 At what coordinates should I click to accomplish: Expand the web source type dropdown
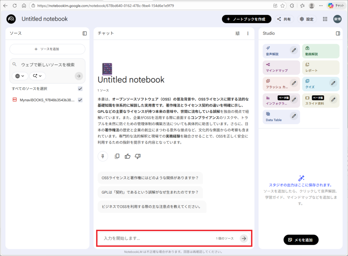tap(20, 76)
